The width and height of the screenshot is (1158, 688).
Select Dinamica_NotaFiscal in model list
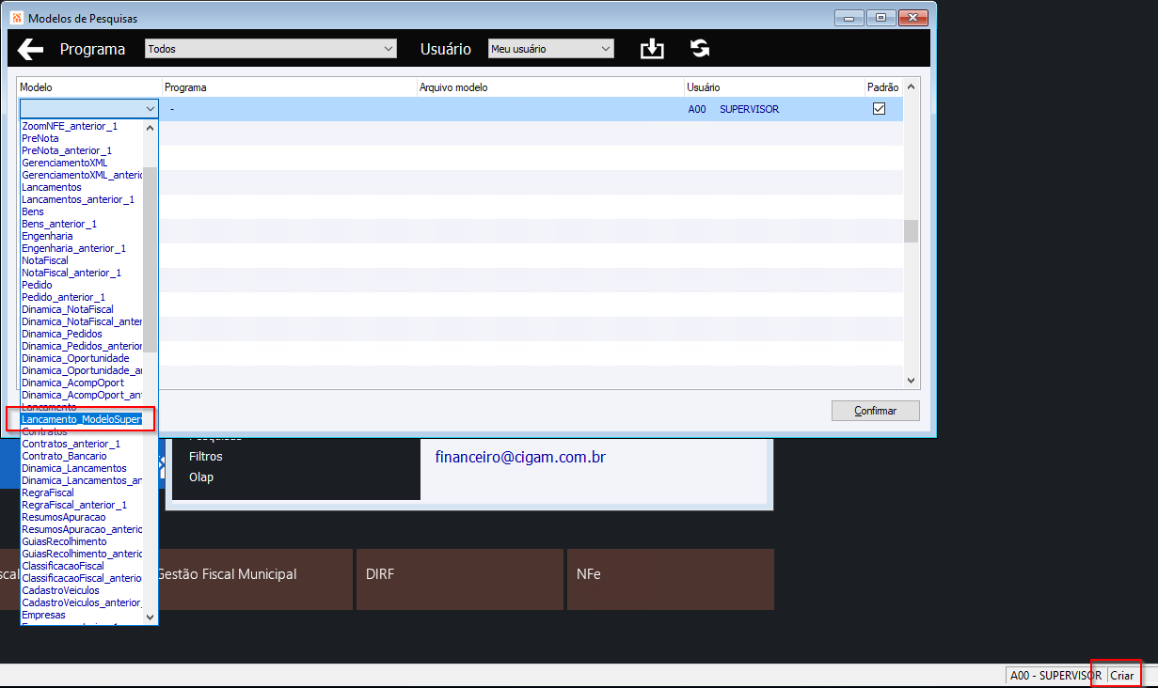(67, 309)
